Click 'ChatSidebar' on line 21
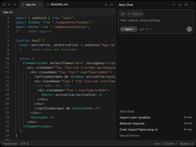The image size is (196, 147). [x=83, y=108]
